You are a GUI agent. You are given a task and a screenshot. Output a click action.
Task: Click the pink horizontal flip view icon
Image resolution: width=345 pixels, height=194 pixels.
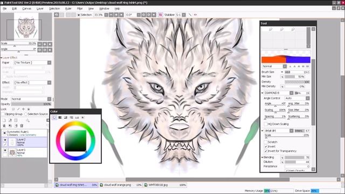coord(161,15)
